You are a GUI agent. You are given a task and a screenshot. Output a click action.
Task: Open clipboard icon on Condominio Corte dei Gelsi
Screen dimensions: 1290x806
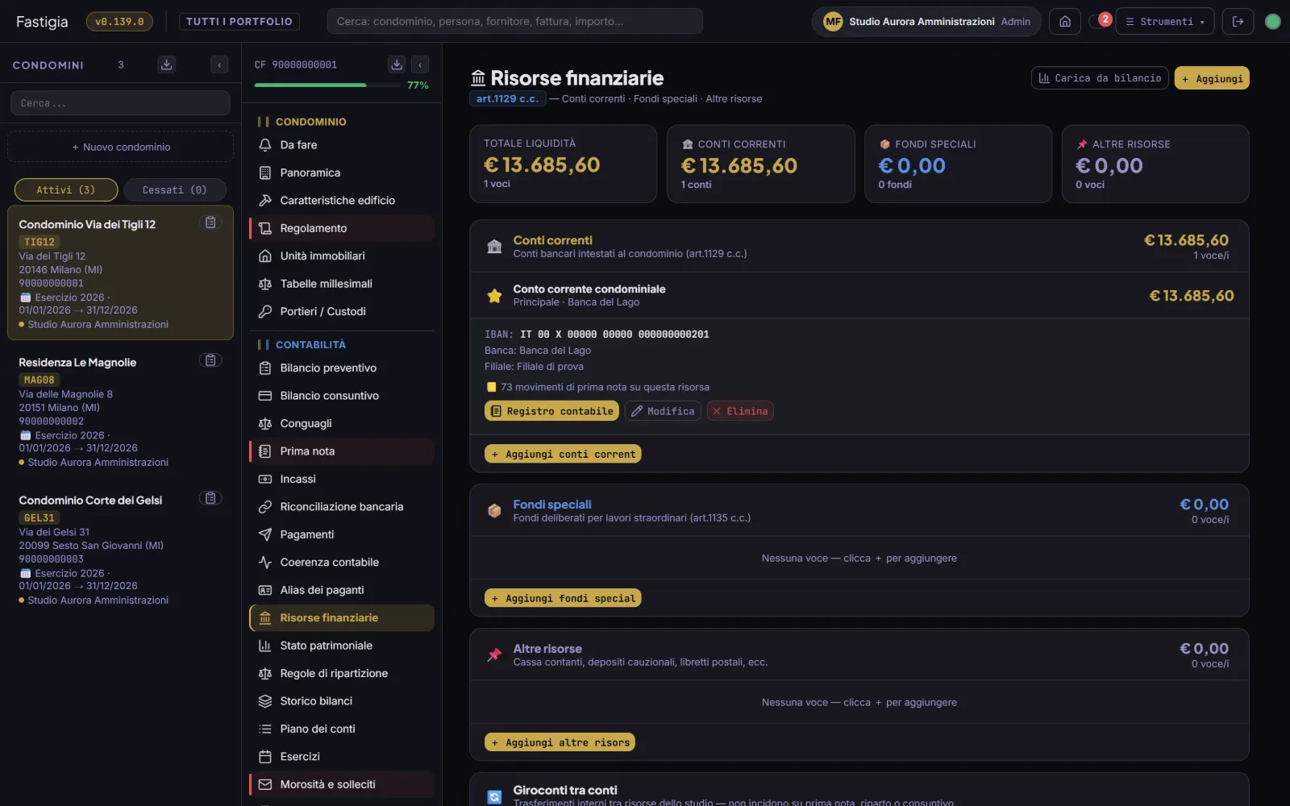coord(210,498)
